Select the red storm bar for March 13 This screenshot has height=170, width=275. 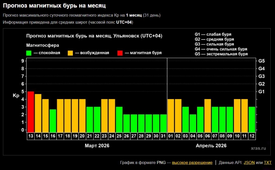coord(31,112)
